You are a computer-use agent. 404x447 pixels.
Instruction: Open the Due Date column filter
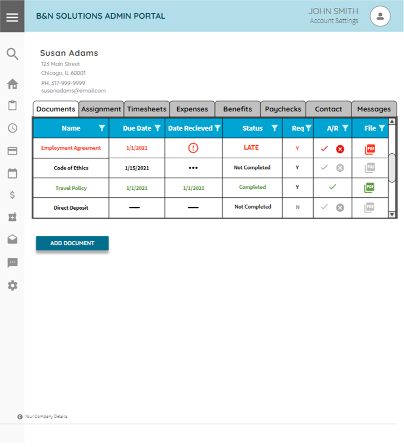tap(158, 128)
